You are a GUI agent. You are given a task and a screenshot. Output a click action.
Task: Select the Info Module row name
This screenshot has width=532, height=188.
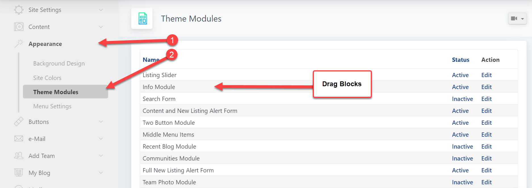[159, 87]
